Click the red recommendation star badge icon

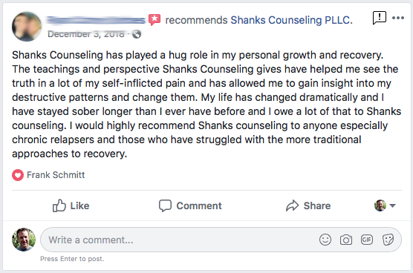[x=155, y=20]
